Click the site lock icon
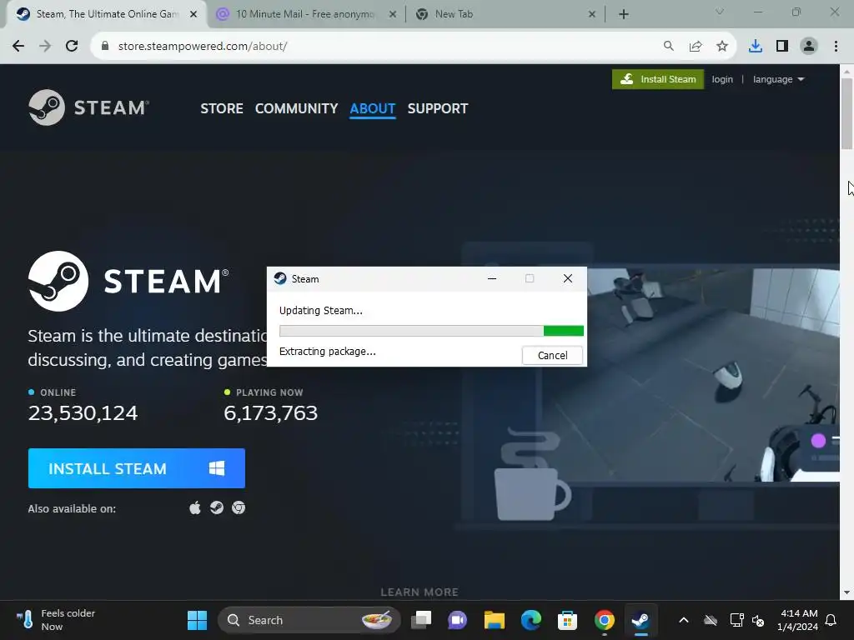The width and height of the screenshot is (854, 640). 105,47
